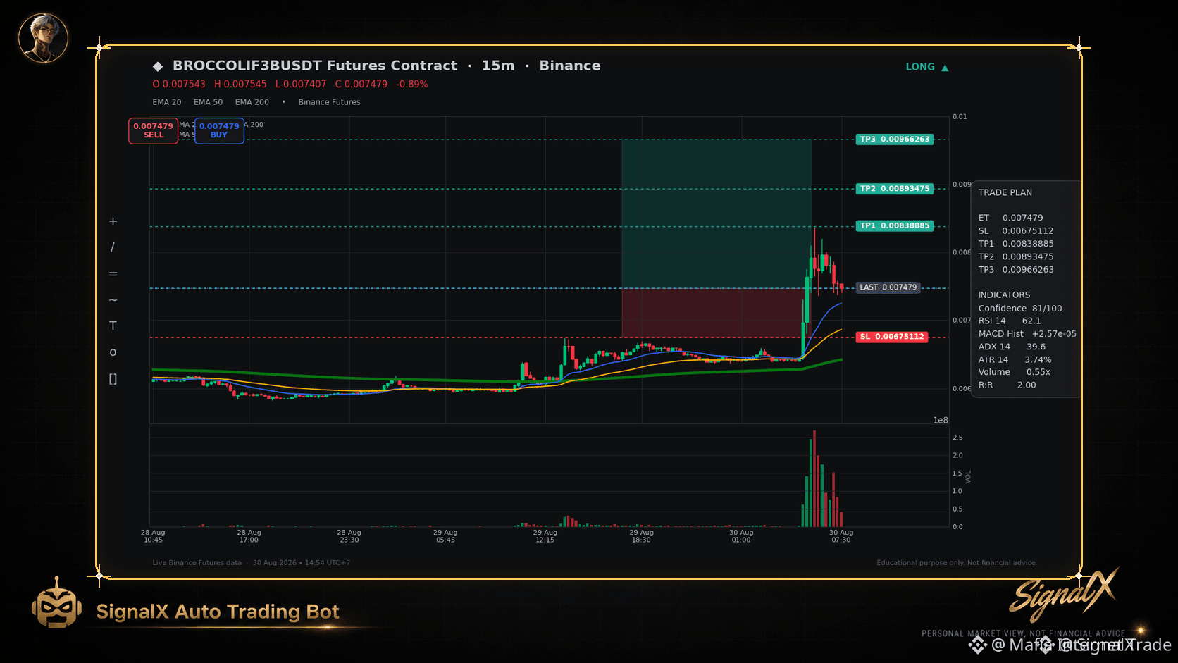Select the circle shape tool

[x=113, y=352]
